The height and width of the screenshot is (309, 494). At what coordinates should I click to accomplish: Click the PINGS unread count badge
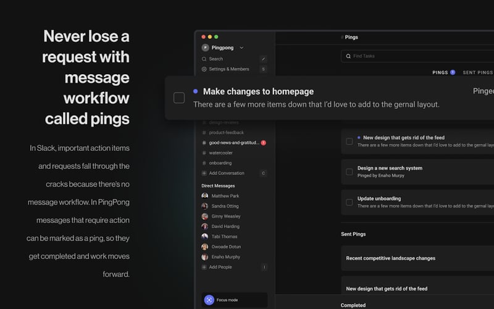pos(453,72)
